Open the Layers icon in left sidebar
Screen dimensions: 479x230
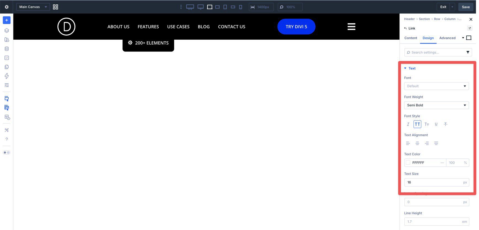(7, 31)
